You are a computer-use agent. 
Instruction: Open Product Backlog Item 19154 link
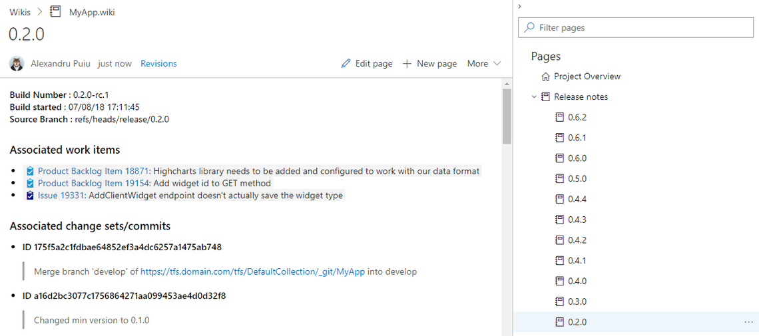pos(95,183)
